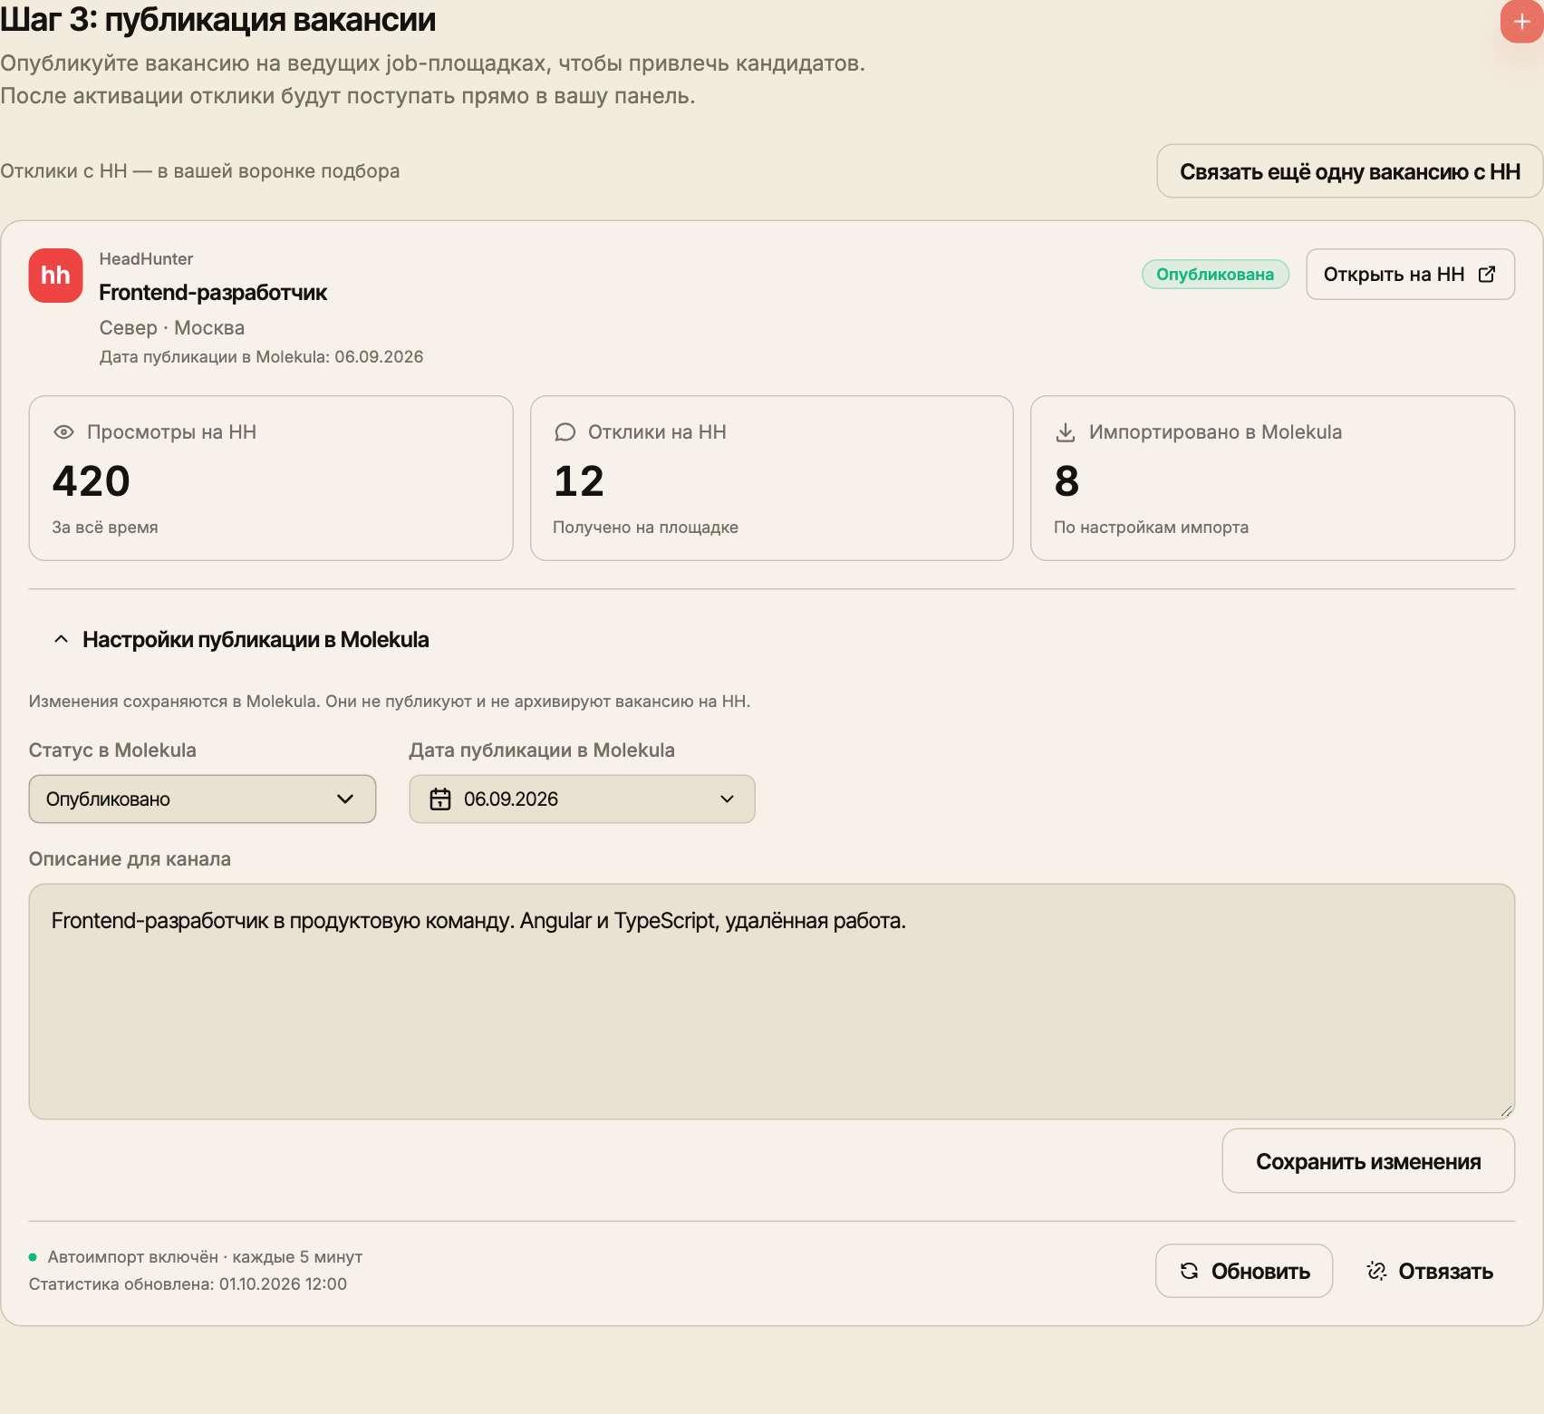Click the HeadHunter hh logo

tap(55, 276)
